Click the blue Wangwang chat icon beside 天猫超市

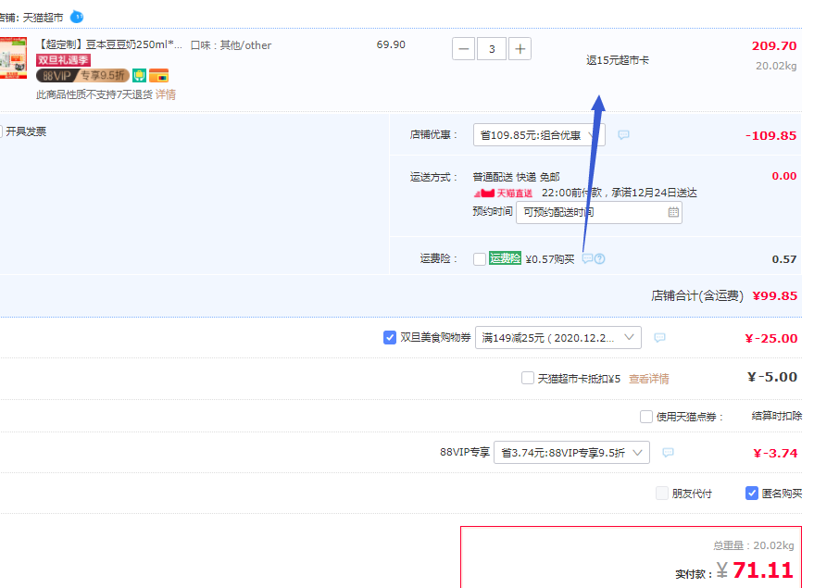tap(77, 17)
